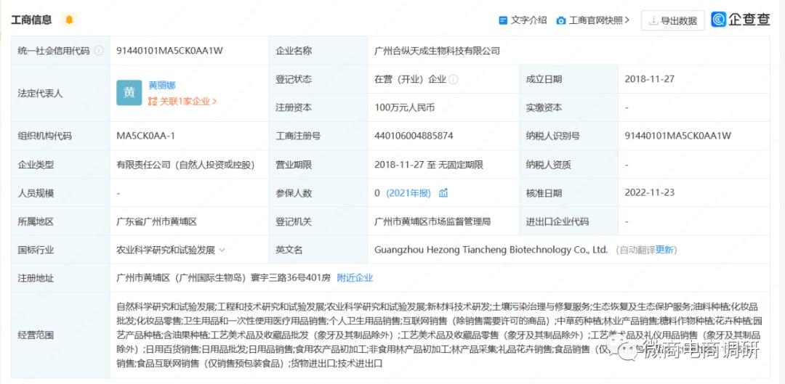Select registration number 440106004885874
The image size is (785, 384).
[414, 136]
